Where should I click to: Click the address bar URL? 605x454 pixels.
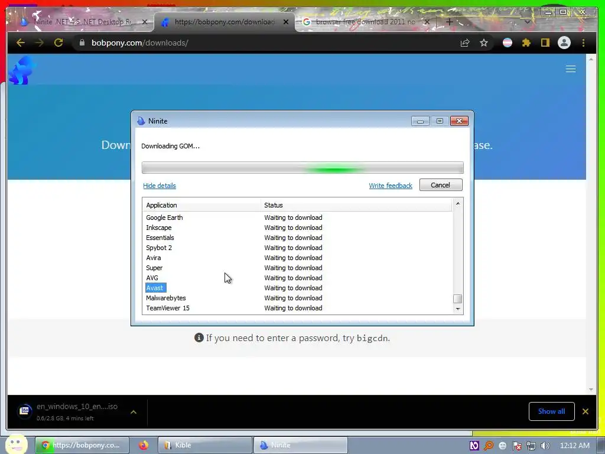[139, 43]
